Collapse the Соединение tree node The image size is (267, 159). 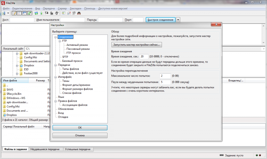coord(56,37)
